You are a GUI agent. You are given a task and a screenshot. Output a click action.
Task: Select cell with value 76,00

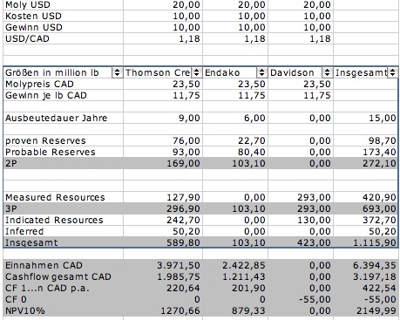[163, 140]
